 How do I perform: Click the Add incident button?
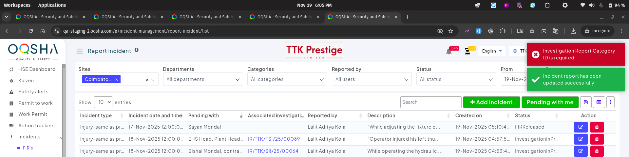(491, 102)
